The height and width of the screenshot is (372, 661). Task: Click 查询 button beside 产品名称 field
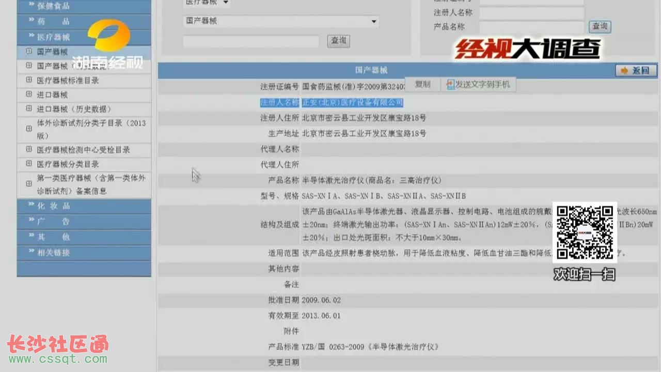[600, 26]
